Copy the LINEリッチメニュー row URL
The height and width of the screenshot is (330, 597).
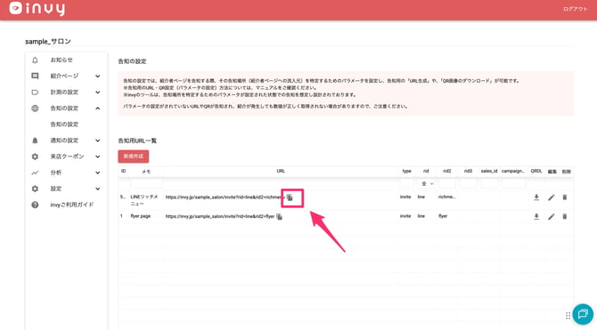pyautogui.click(x=290, y=197)
